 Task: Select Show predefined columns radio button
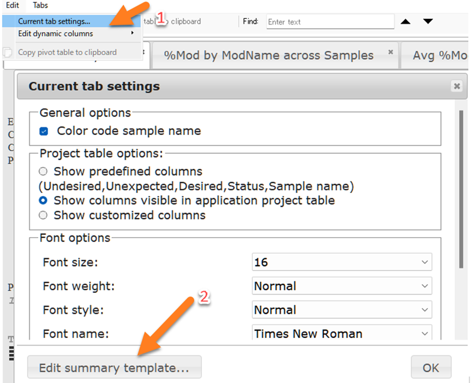43,172
